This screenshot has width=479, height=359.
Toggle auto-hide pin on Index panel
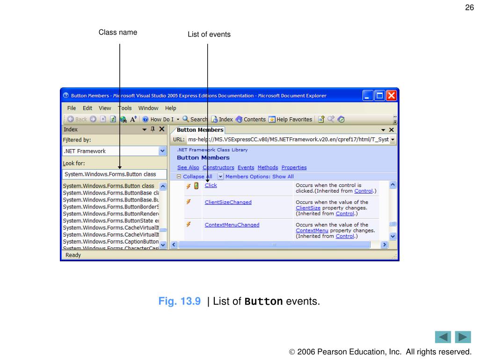pos(153,129)
